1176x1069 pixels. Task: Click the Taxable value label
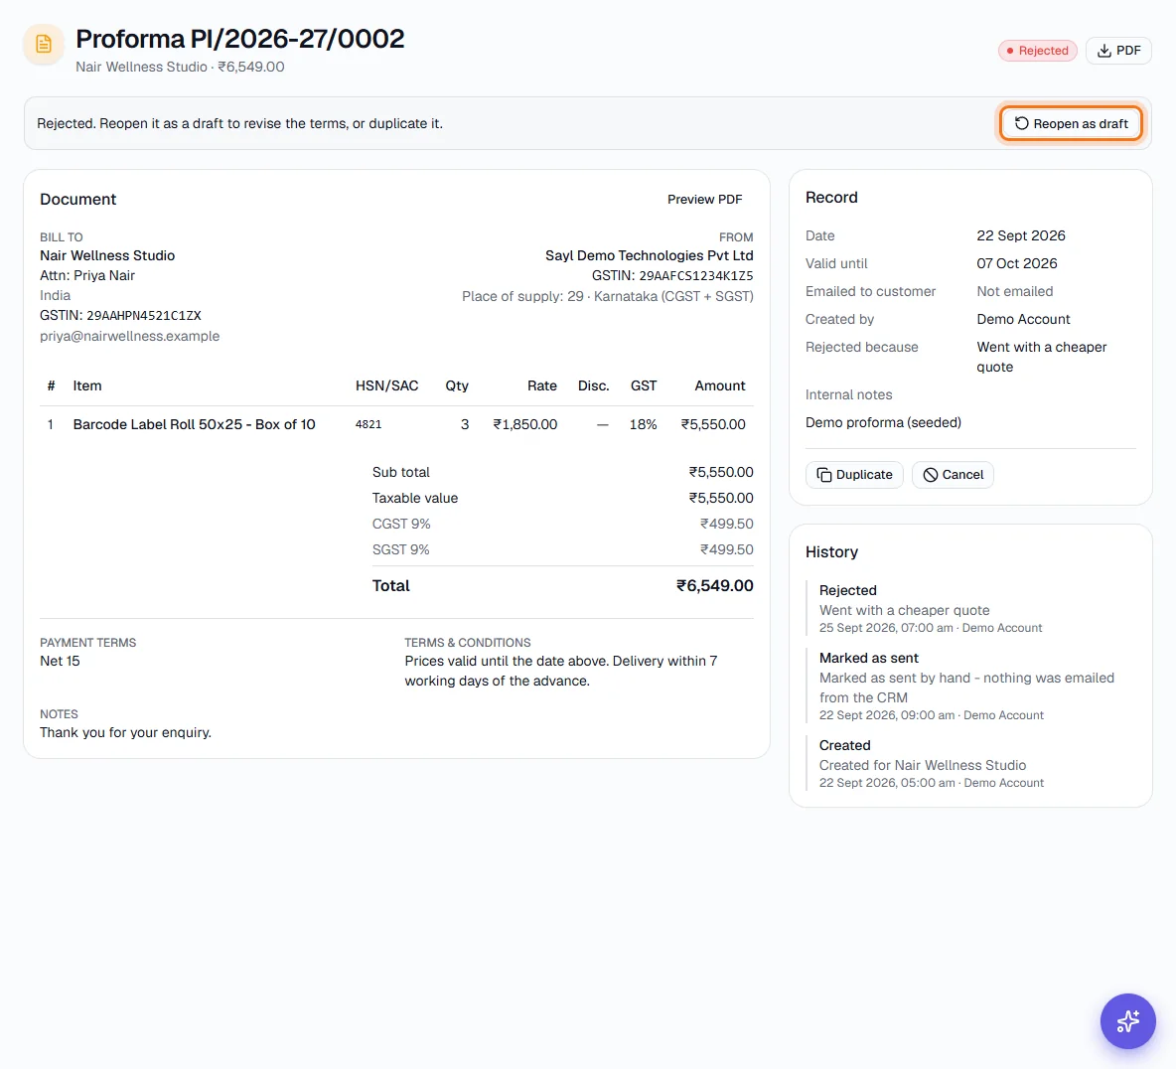click(415, 498)
